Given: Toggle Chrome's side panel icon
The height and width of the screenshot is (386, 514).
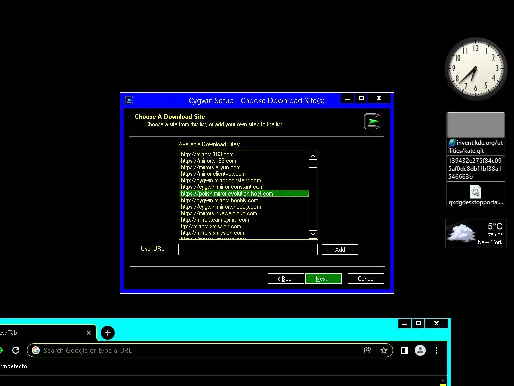Looking at the screenshot, I should 404,350.
